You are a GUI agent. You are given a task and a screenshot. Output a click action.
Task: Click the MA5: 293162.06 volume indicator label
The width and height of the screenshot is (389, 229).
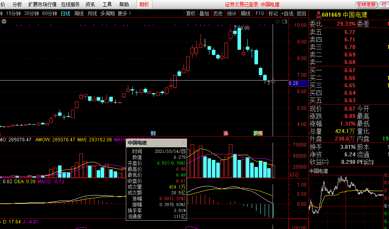pos(95,140)
